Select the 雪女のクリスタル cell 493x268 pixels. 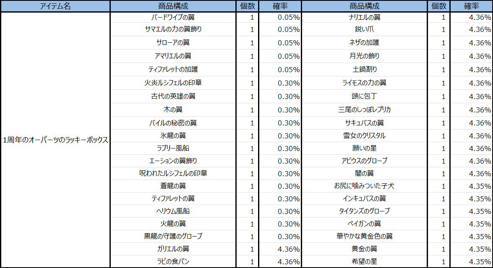(364, 136)
